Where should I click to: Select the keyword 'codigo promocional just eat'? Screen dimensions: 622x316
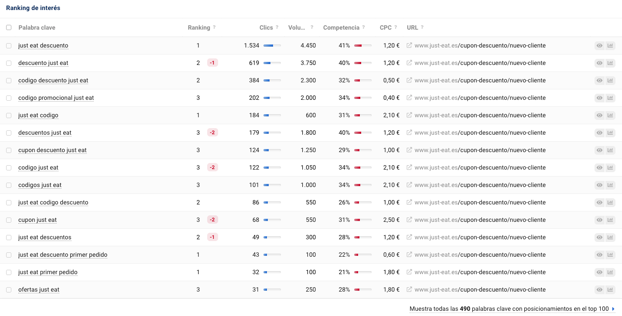pos(56,98)
